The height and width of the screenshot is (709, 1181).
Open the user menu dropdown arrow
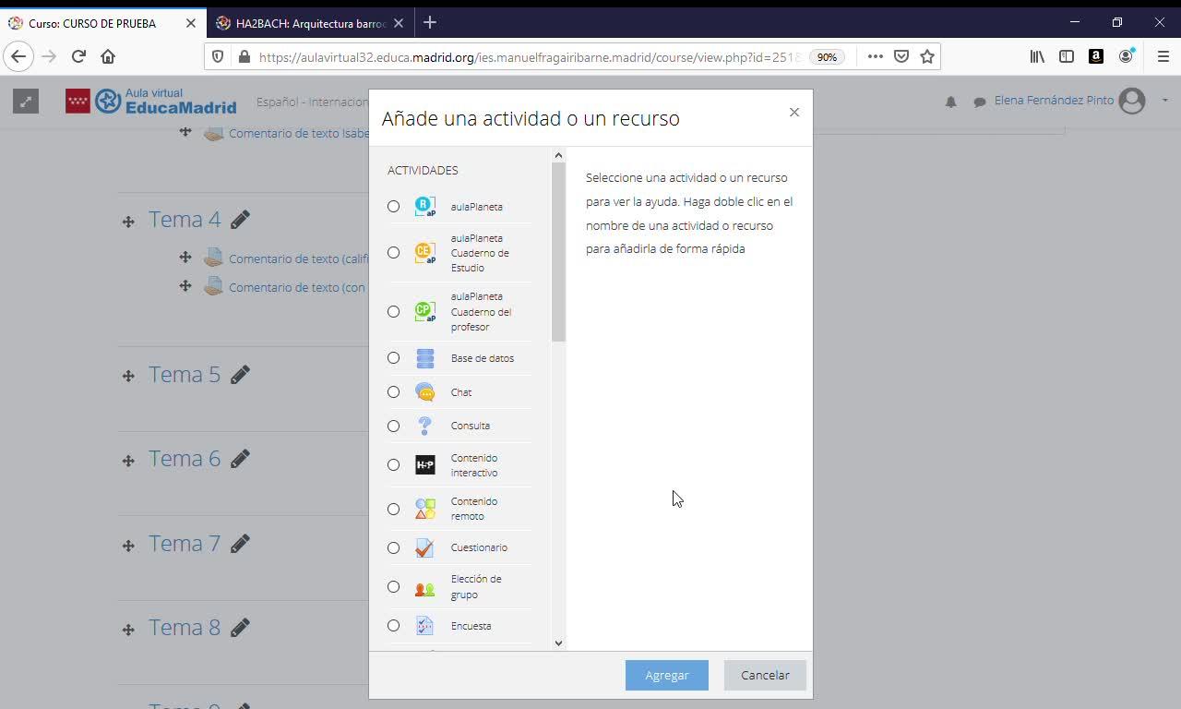[1164, 101]
